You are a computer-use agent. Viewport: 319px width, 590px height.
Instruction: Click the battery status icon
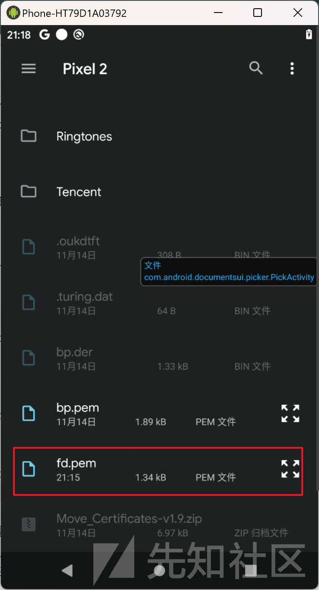[x=309, y=35]
